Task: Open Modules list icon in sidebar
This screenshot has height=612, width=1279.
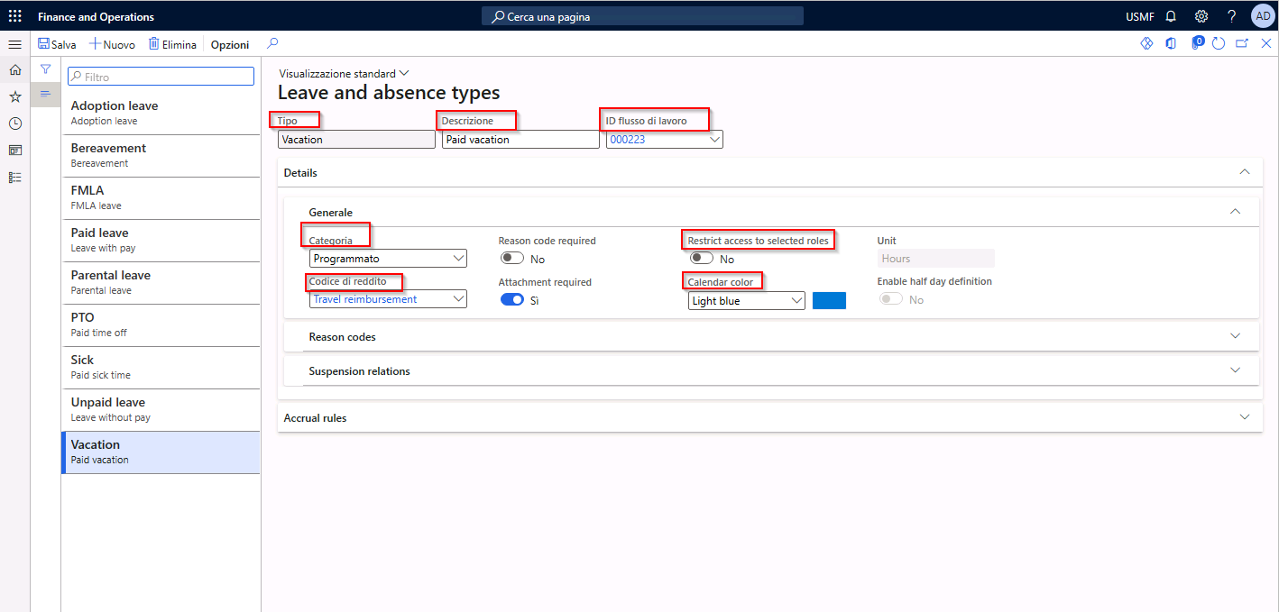Action: click(x=14, y=178)
